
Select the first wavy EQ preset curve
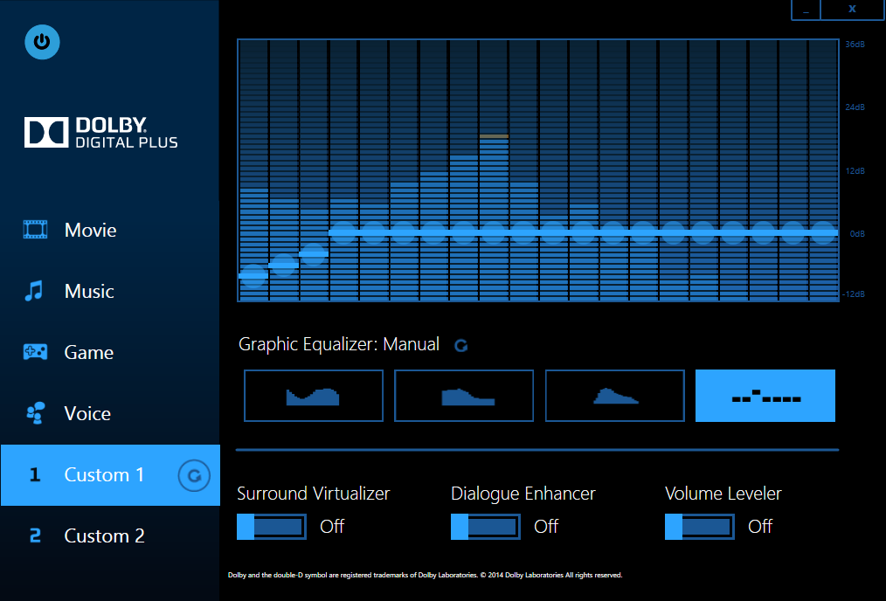(x=313, y=395)
